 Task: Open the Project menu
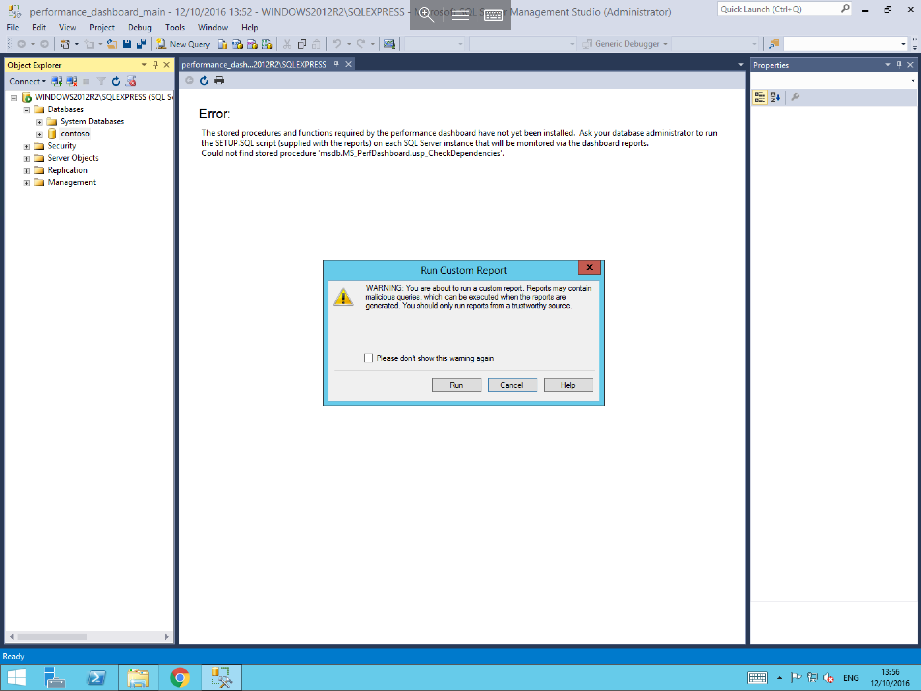[x=101, y=28]
